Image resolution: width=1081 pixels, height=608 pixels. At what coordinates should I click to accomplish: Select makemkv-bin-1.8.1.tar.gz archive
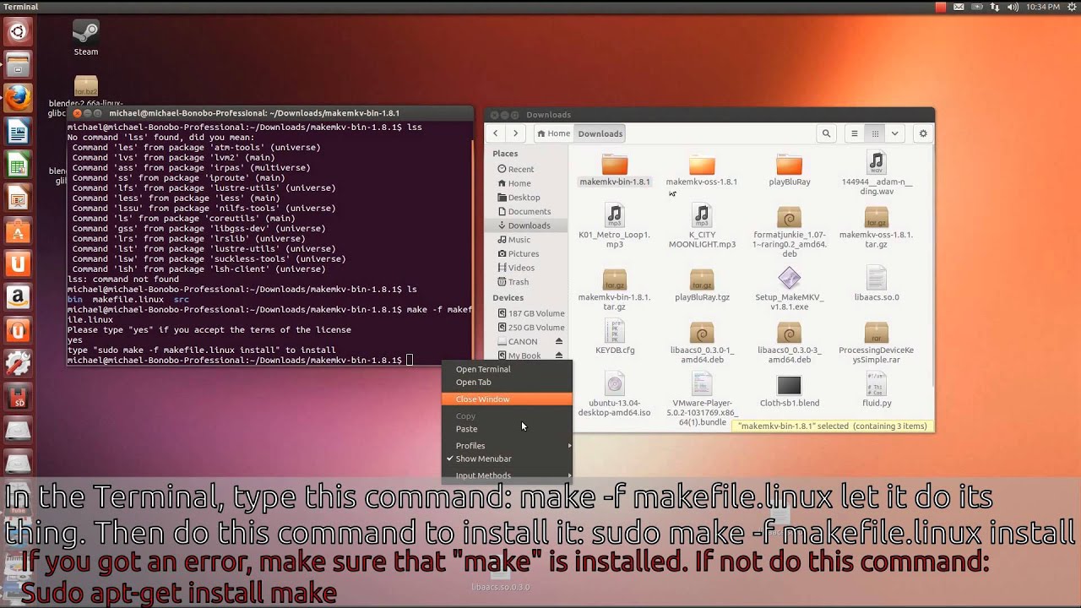(x=615, y=289)
